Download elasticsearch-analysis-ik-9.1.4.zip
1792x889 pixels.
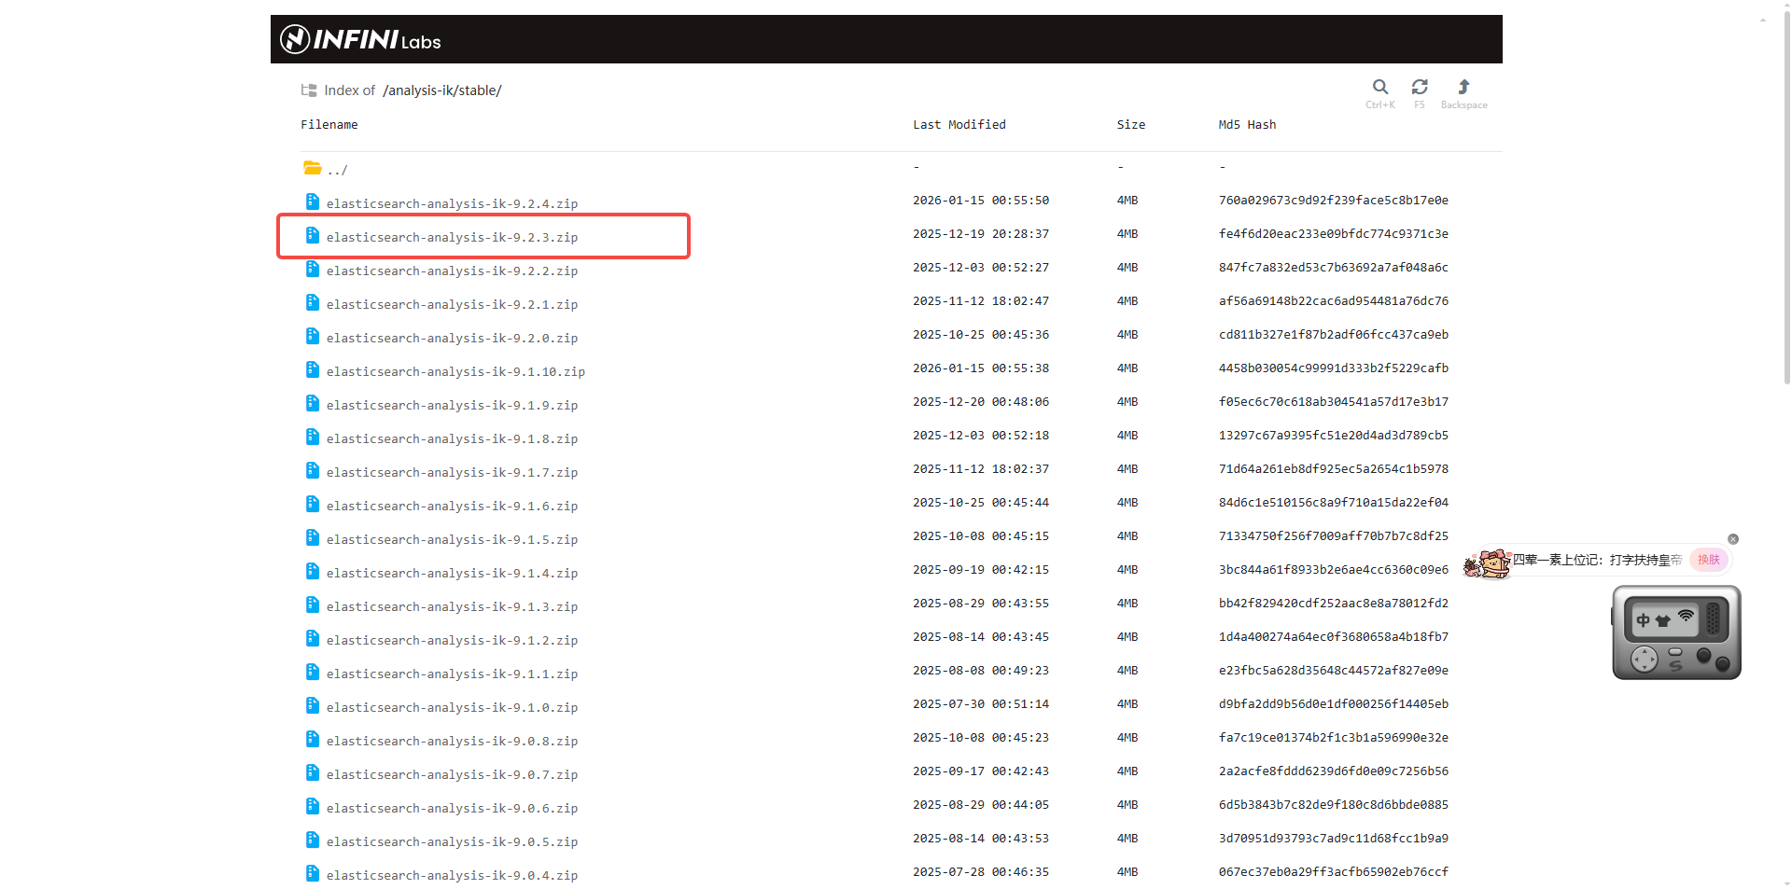[452, 573]
